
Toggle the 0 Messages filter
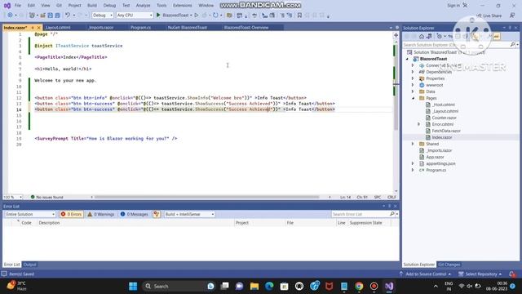click(134, 214)
